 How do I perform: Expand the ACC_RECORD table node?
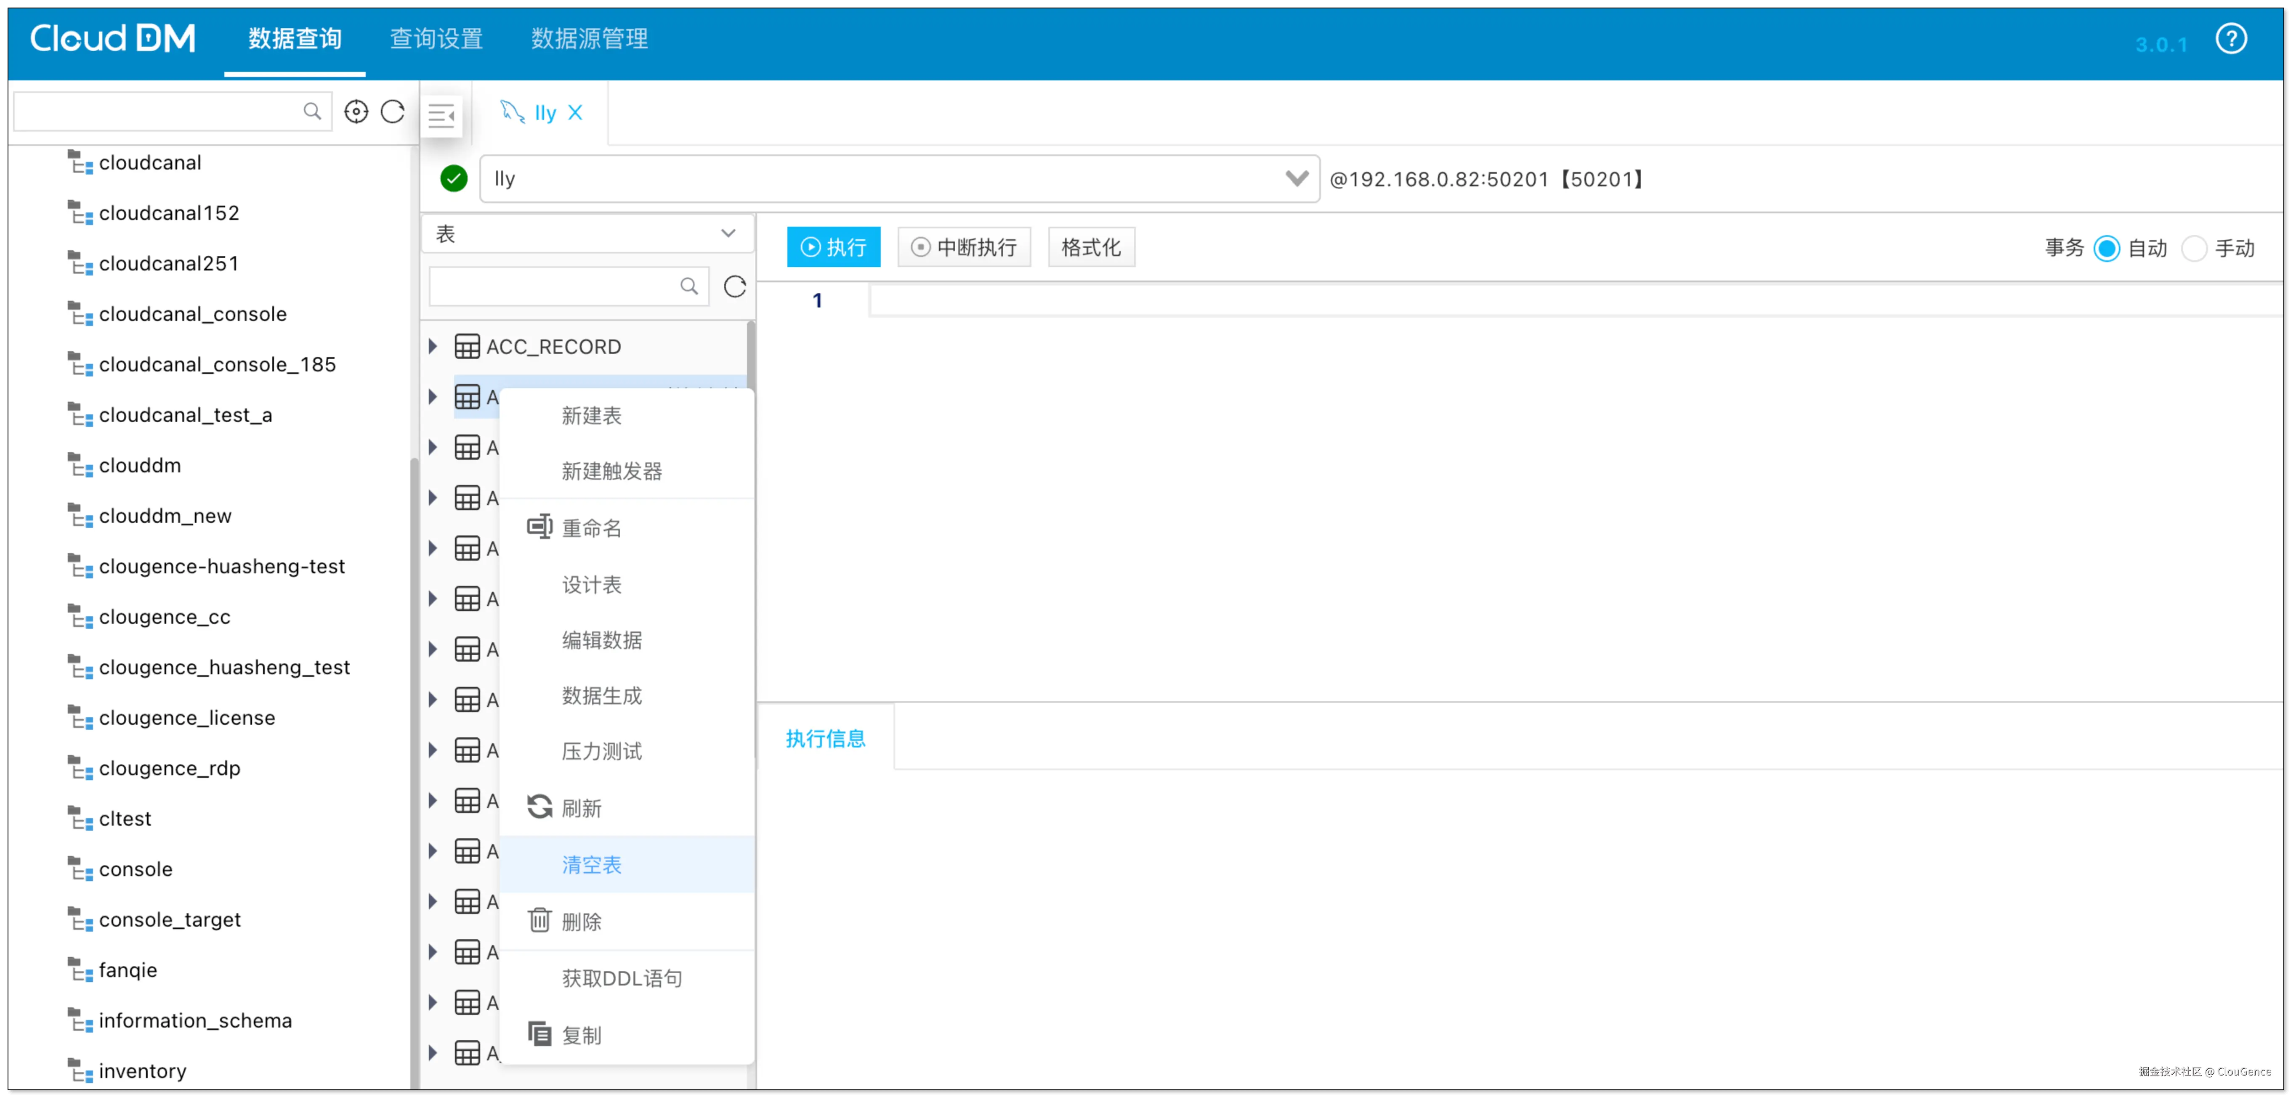pyautogui.click(x=433, y=347)
